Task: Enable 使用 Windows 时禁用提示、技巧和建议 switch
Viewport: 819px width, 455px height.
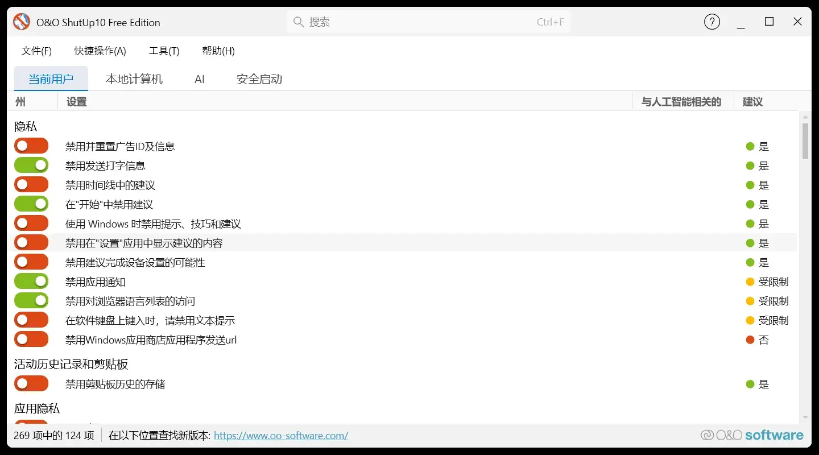Action: pyautogui.click(x=31, y=224)
